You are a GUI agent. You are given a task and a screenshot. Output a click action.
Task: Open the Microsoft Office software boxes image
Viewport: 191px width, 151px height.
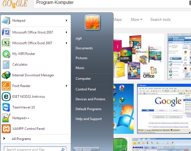pos(139,57)
